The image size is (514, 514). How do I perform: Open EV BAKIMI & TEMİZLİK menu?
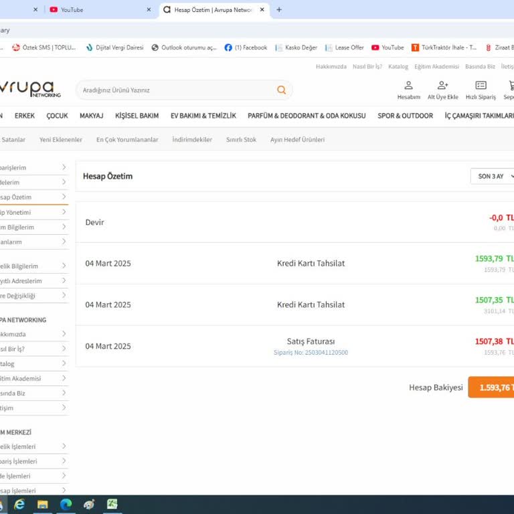203,116
